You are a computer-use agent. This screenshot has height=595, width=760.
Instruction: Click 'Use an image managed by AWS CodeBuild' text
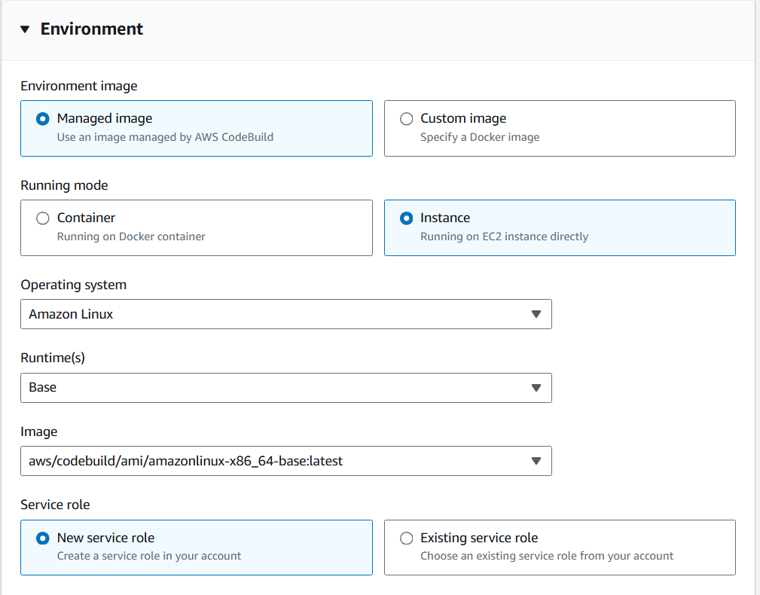pyautogui.click(x=165, y=137)
